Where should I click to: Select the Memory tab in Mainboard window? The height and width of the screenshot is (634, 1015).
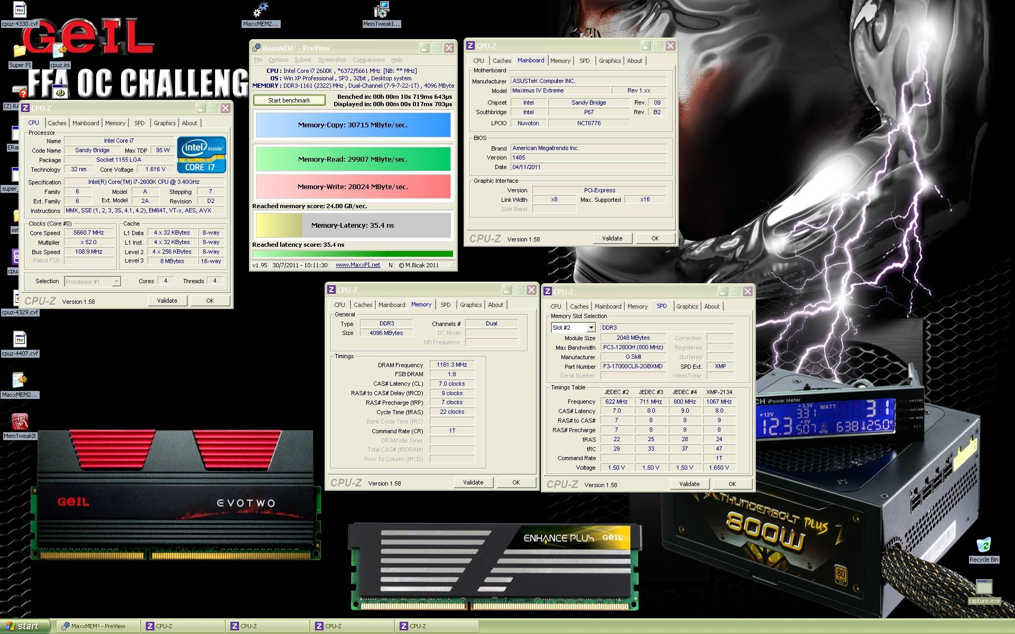pyautogui.click(x=560, y=61)
